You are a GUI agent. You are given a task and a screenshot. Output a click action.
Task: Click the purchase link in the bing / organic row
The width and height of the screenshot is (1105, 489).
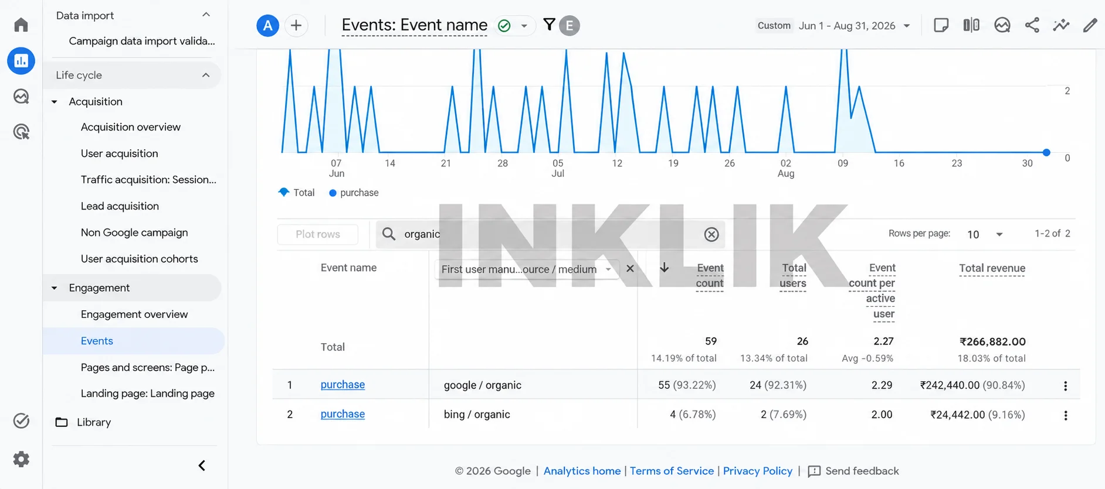point(343,414)
